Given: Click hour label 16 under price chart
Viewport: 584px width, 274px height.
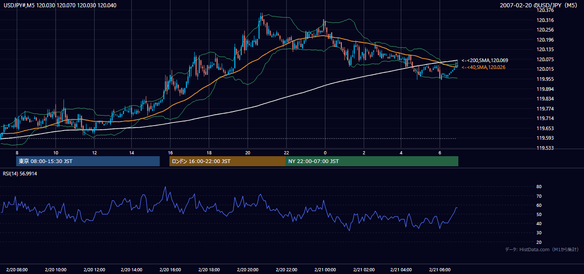Looking at the screenshot, I should [x=170, y=153].
